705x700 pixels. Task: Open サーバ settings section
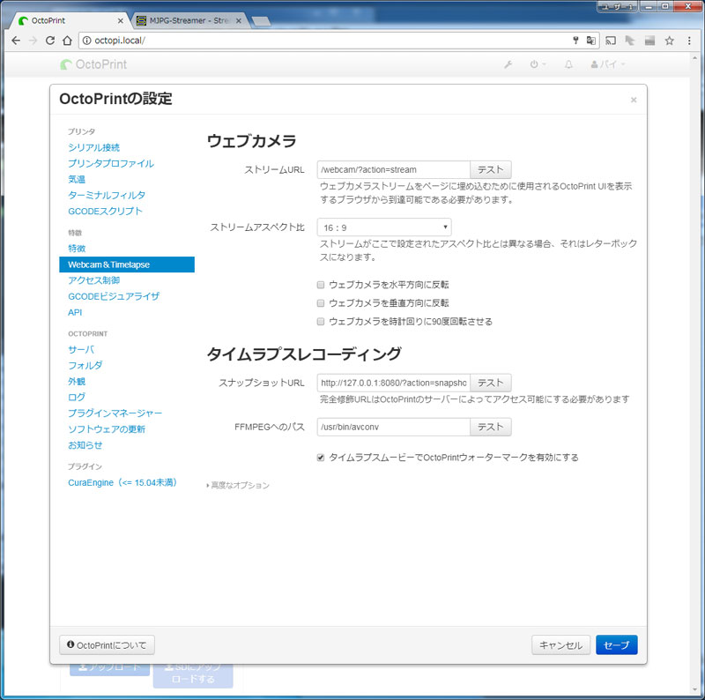tap(81, 349)
